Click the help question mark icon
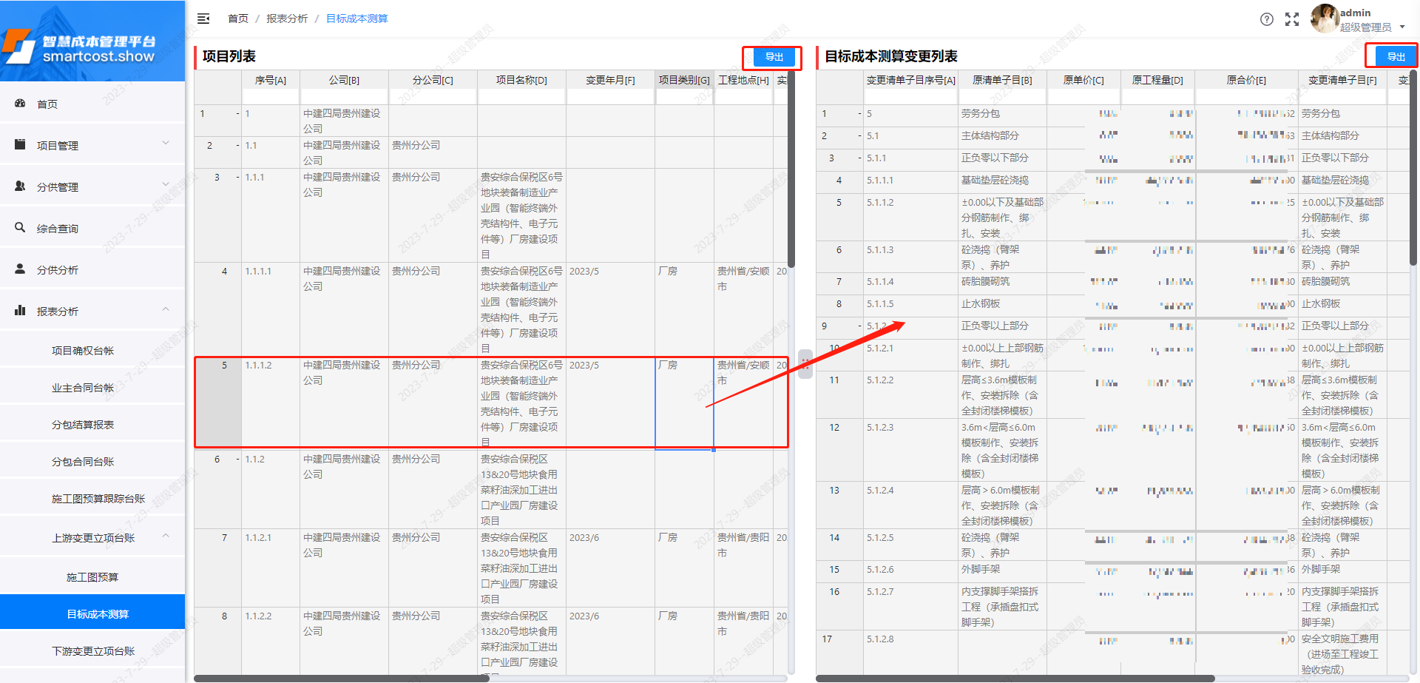This screenshot has height=683, width=1420. point(1266,19)
